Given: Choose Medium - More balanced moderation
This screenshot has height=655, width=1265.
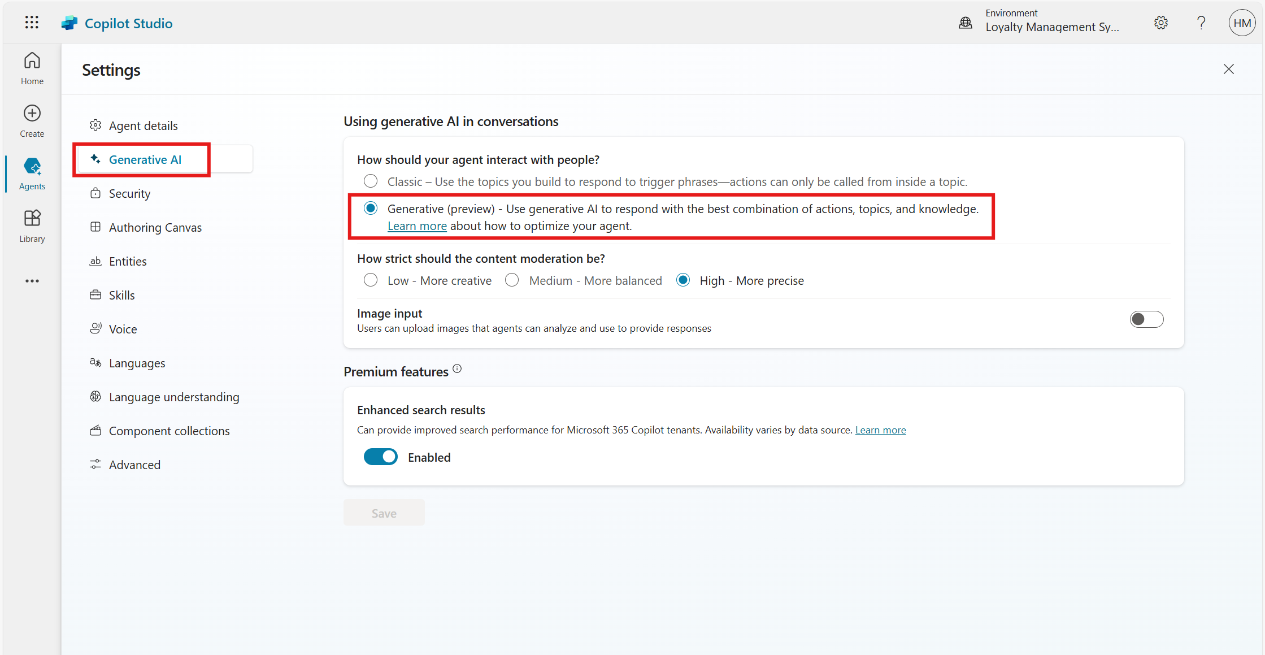Looking at the screenshot, I should [x=512, y=280].
